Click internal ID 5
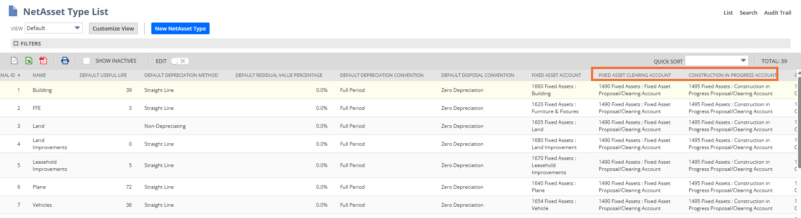Image resolution: width=801 pixels, height=218 pixels. pos(18,165)
